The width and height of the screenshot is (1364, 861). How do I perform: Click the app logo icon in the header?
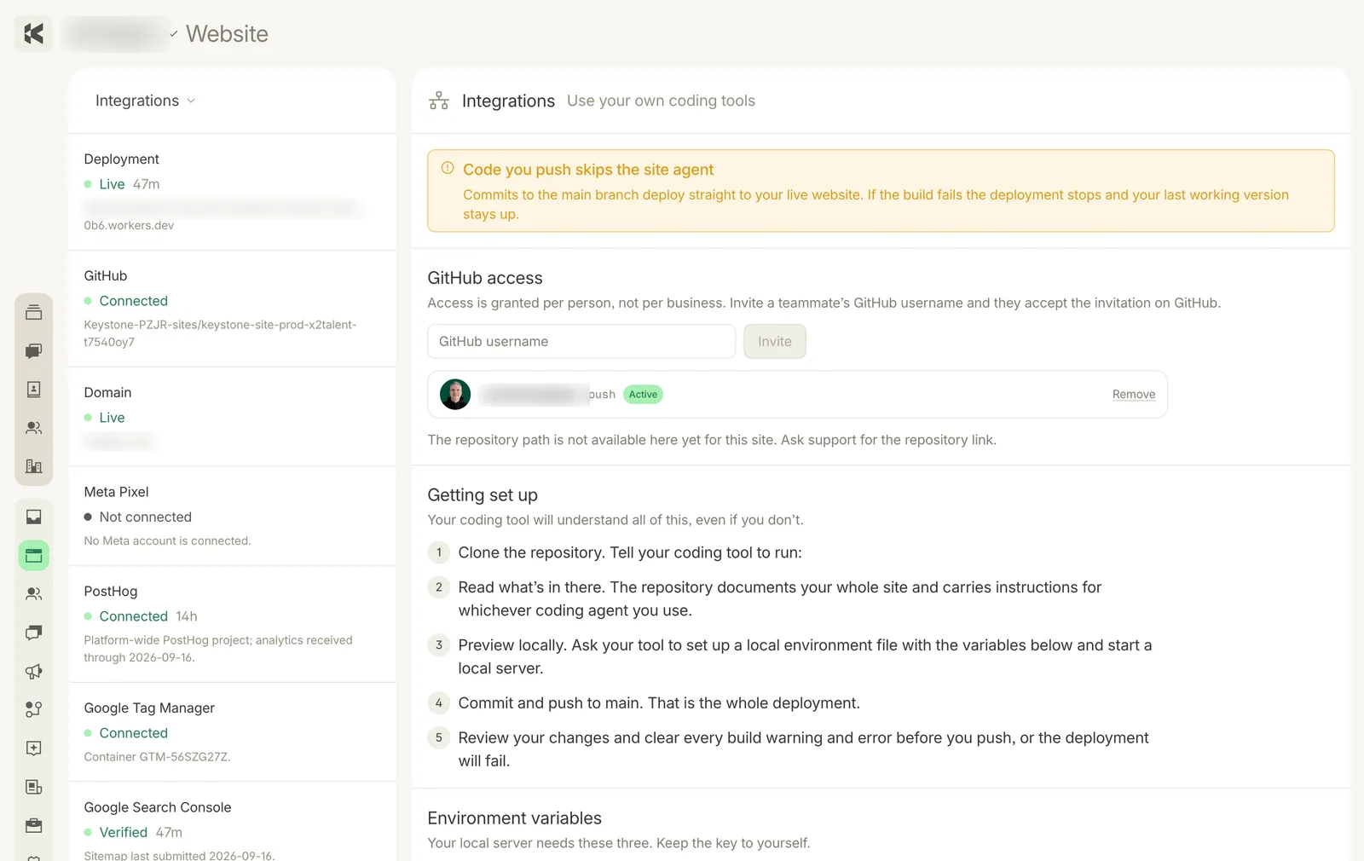click(34, 34)
